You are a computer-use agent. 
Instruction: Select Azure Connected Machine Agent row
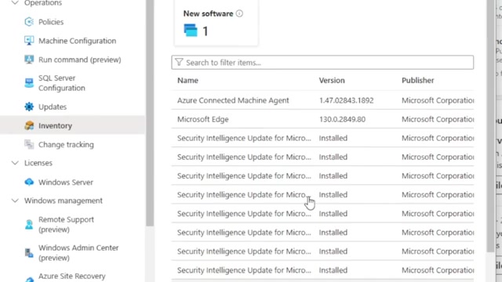[x=233, y=100]
